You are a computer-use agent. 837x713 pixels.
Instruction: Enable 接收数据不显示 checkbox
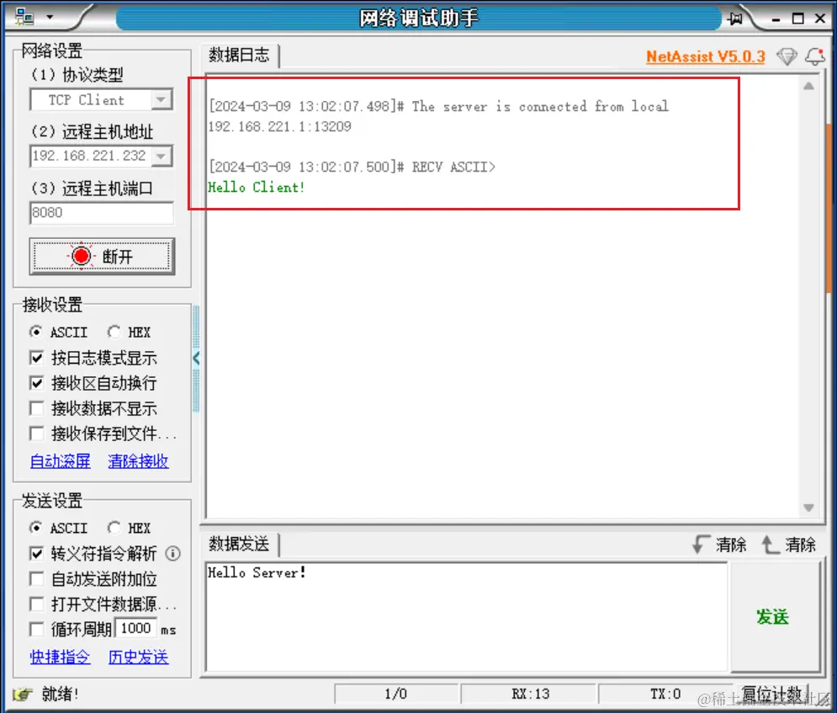(x=36, y=408)
